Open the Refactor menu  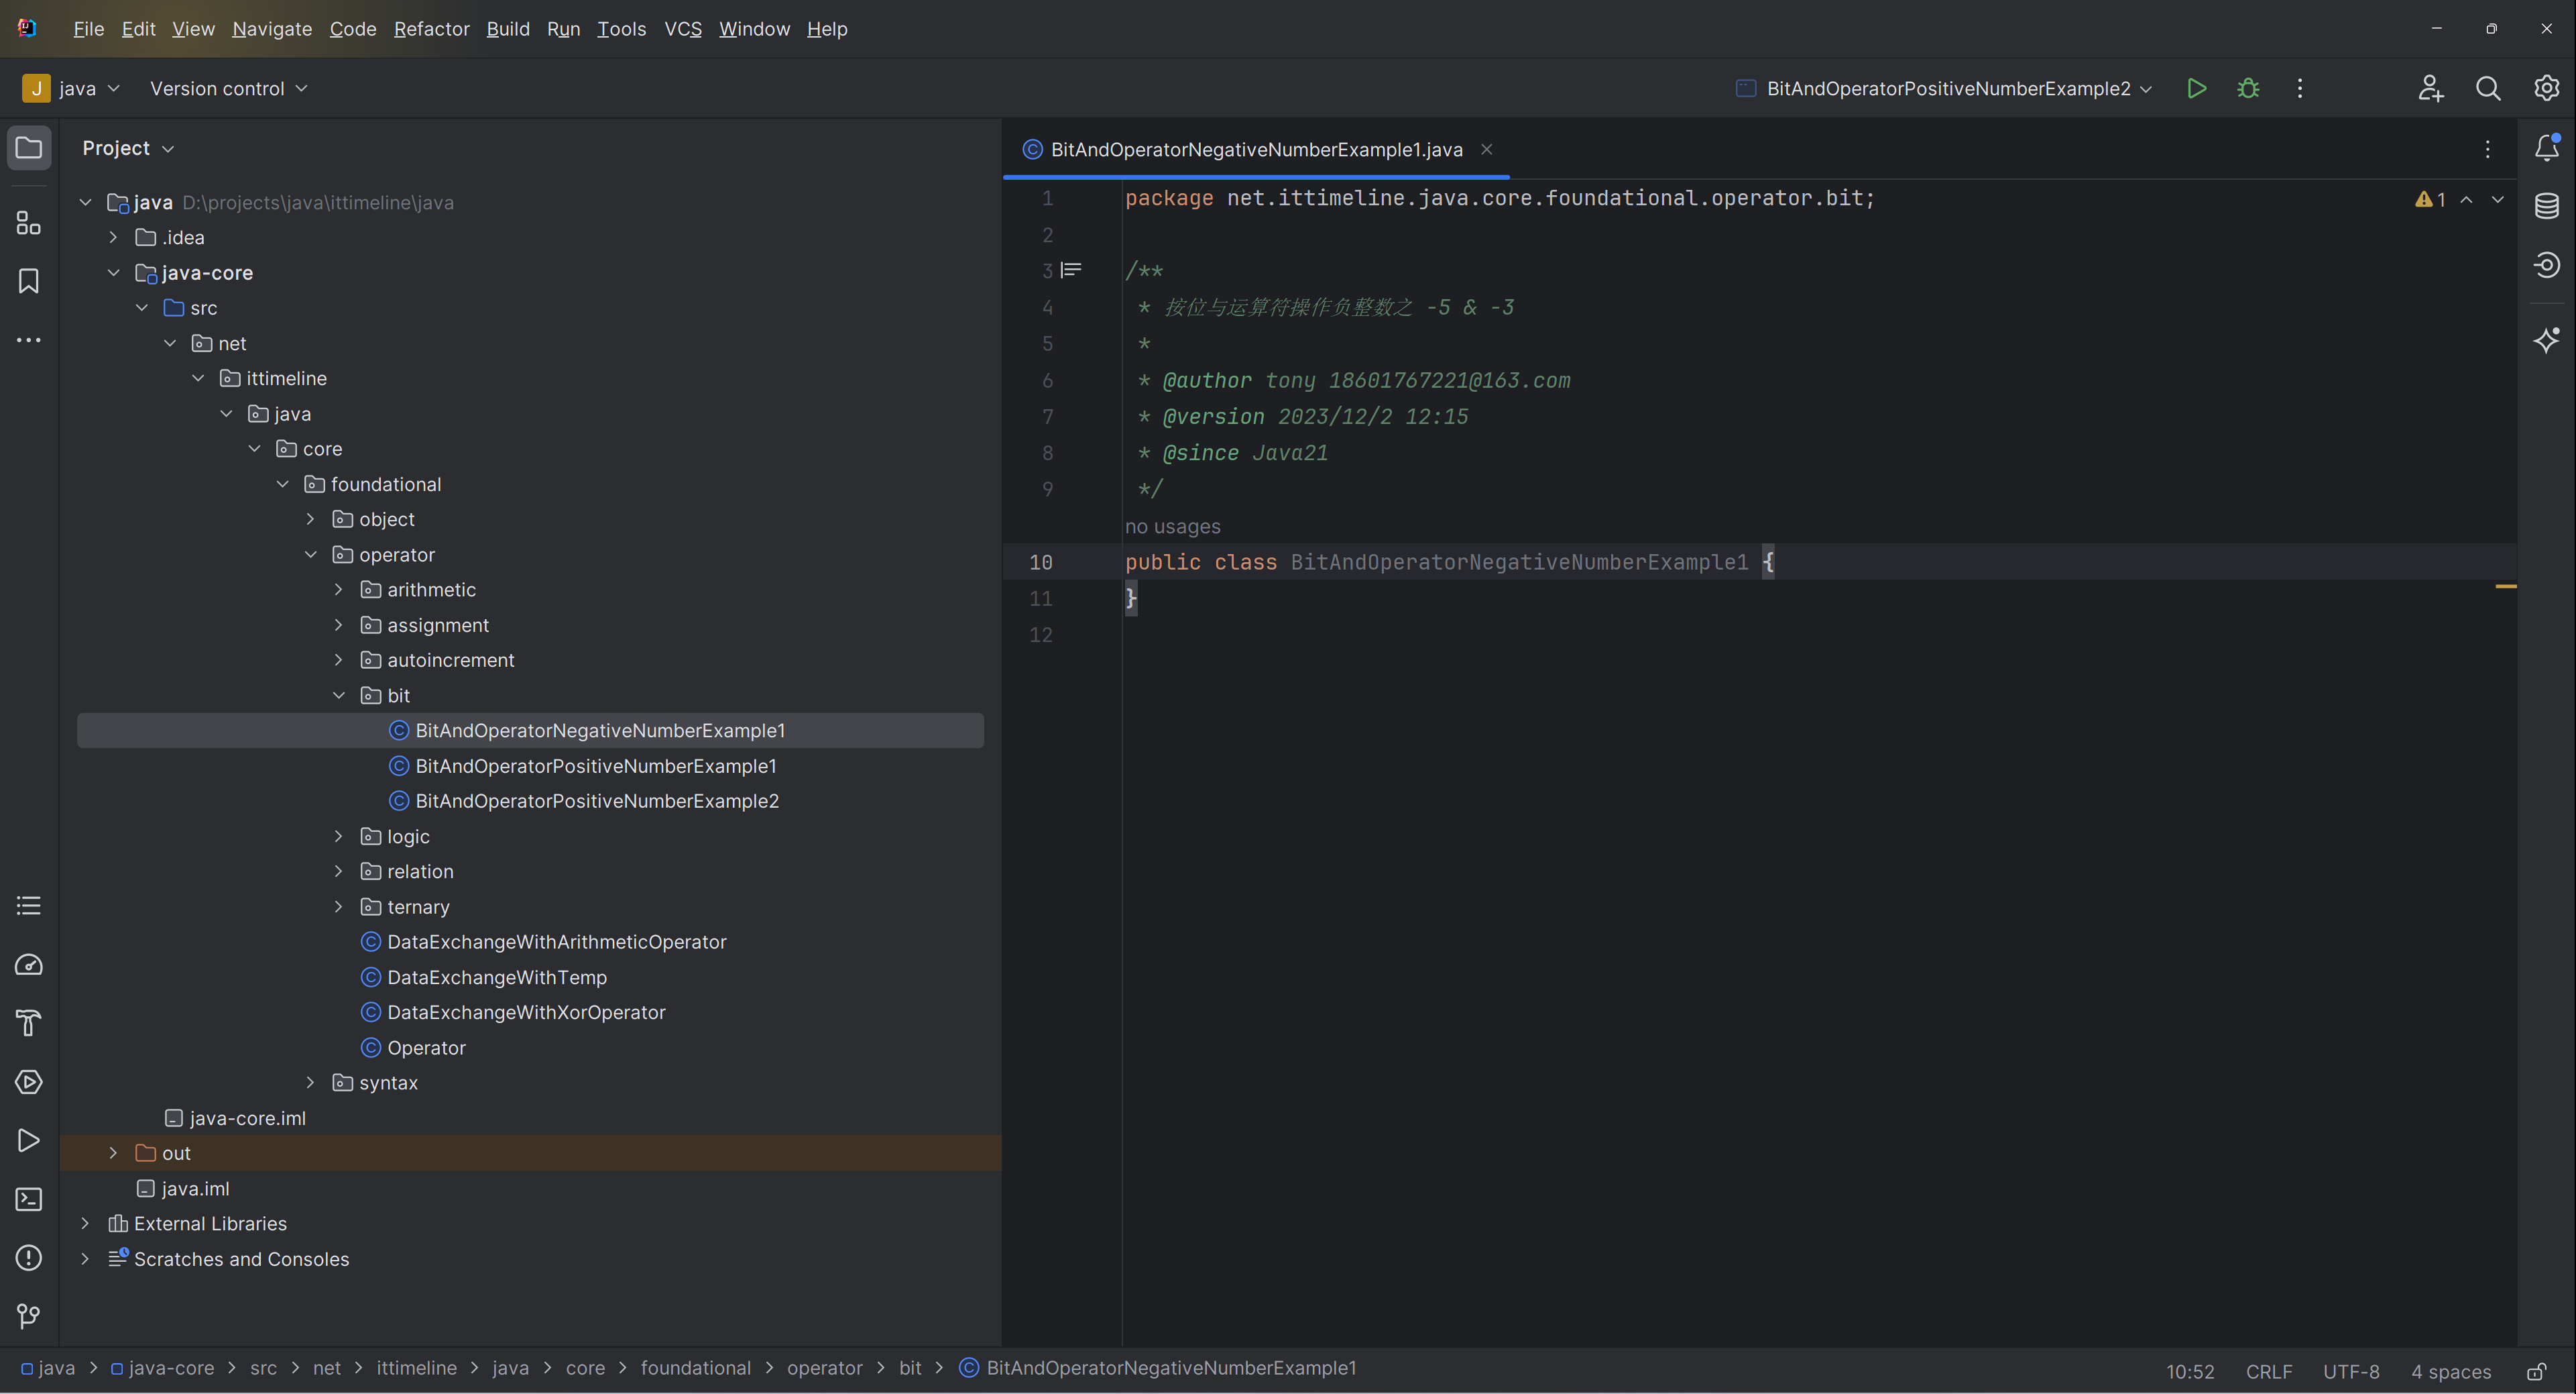click(x=431, y=29)
